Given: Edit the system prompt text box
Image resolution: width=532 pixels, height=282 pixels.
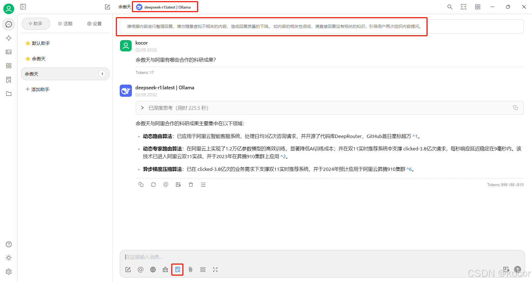Looking at the screenshot, I should coord(321,27).
